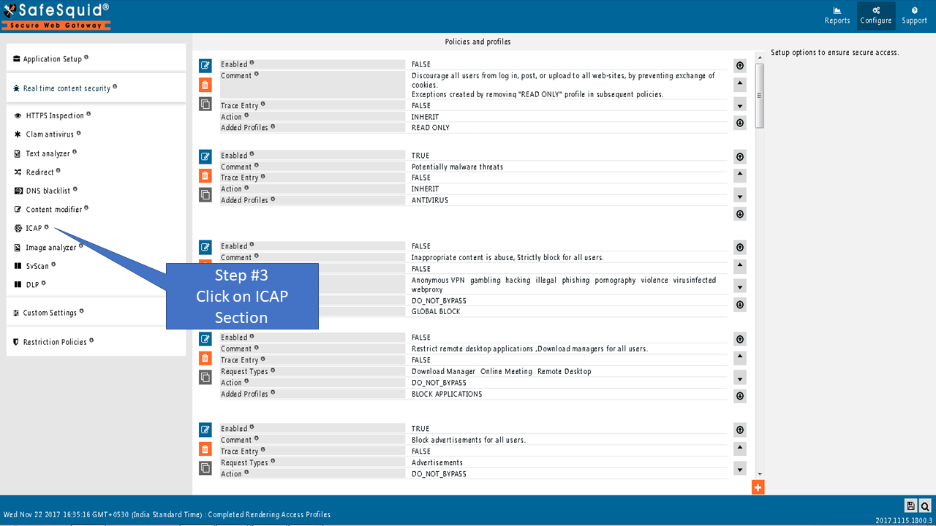The image size is (936, 526).
Task: Clone the BLOCK APPLICATIONS policy entry
Action: [205, 378]
